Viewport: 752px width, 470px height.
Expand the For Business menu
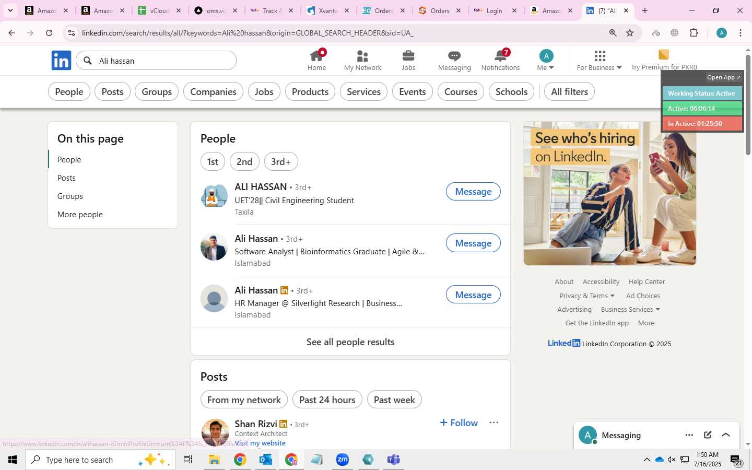tap(600, 61)
